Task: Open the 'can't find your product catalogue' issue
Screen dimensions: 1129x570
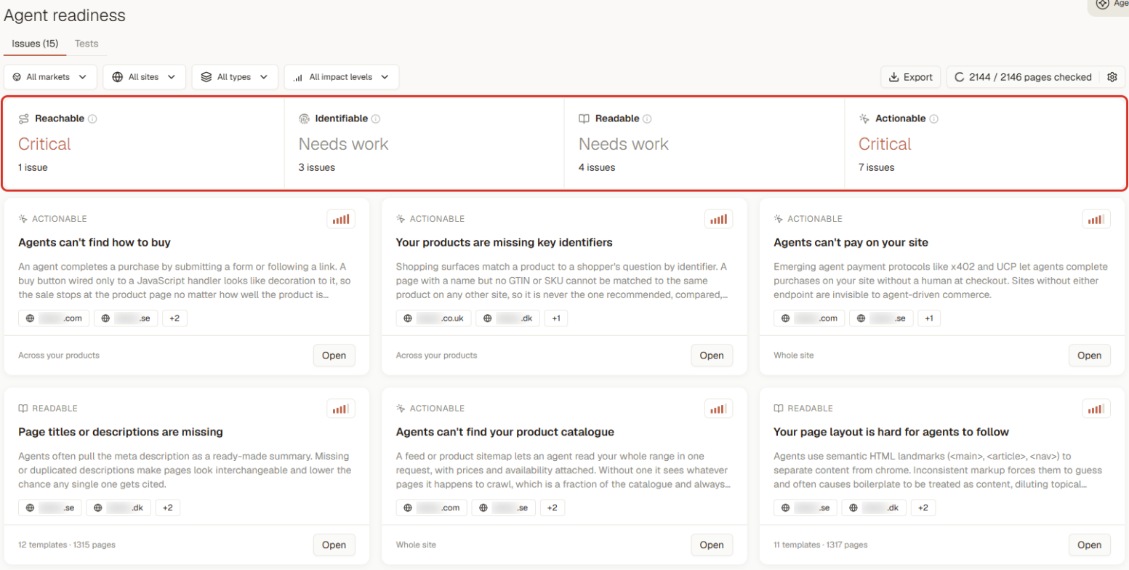Action: [x=712, y=545]
